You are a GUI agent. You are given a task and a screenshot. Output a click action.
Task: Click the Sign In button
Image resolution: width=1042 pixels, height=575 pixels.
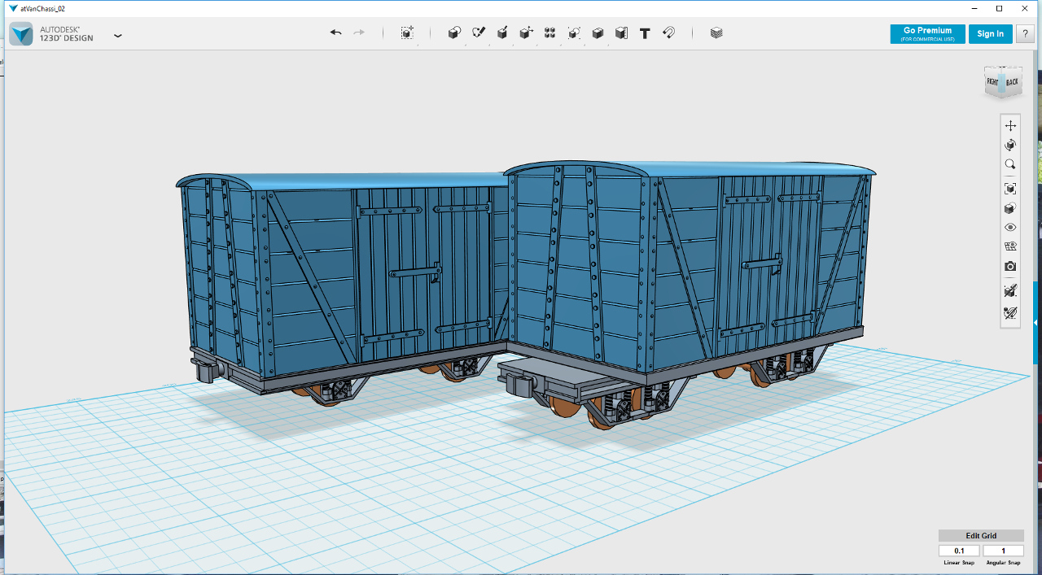click(990, 33)
